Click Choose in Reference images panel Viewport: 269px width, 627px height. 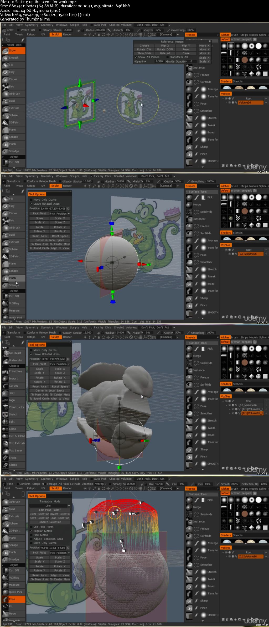tap(144, 46)
